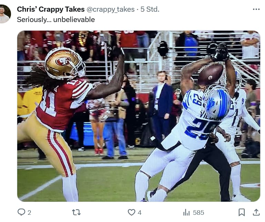
Task: Repost this tweet with retweet icon
Action: pos(76,212)
